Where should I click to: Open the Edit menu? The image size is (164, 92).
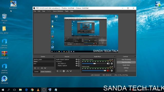39,11
